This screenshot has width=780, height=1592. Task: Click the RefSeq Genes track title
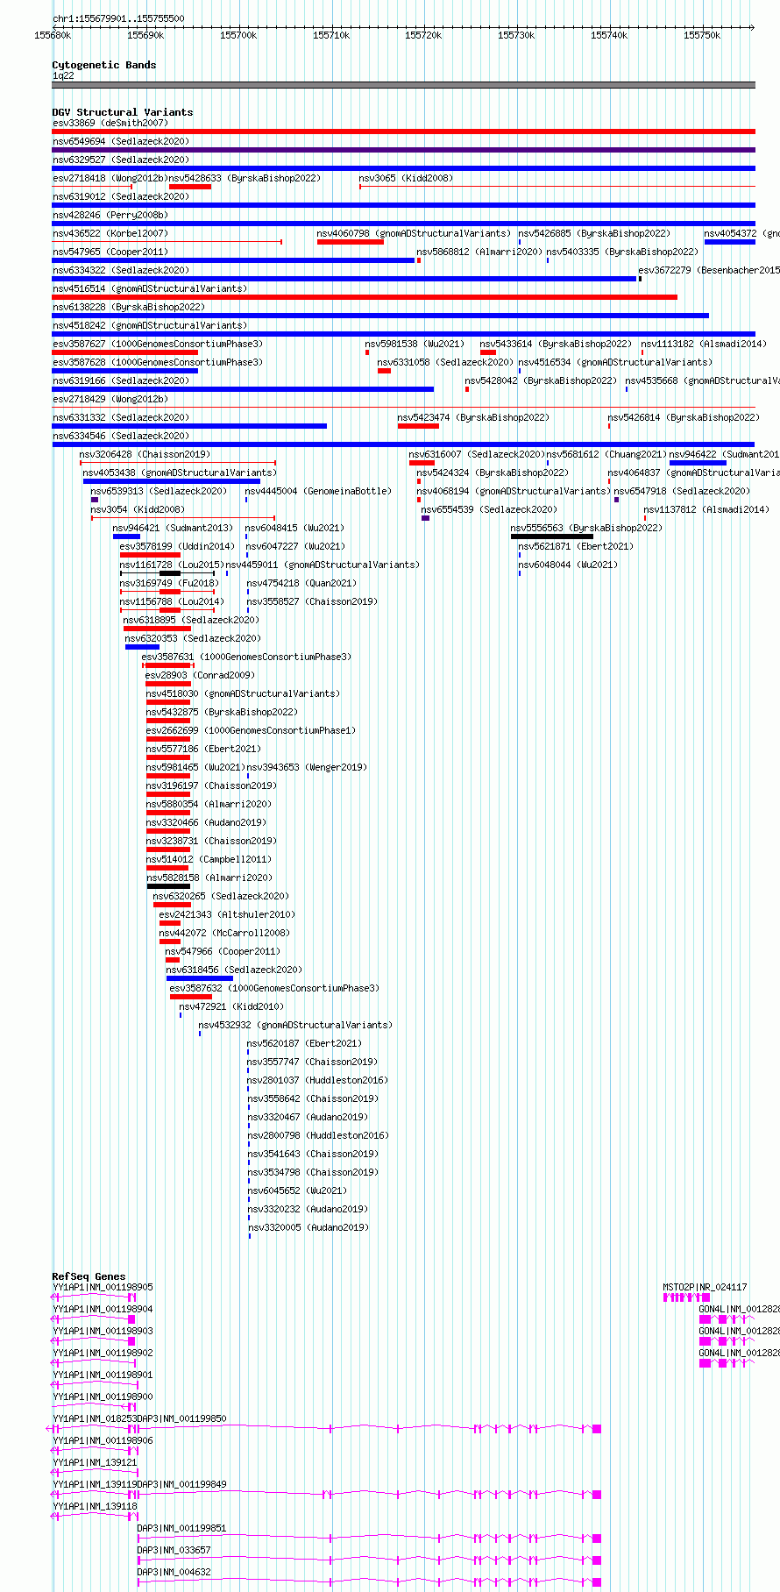click(x=89, y=1276)
